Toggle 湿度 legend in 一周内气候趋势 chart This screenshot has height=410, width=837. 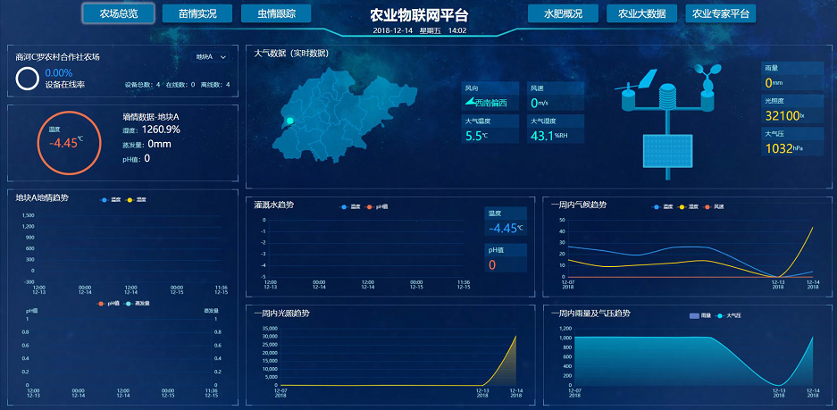pos(689,206)
